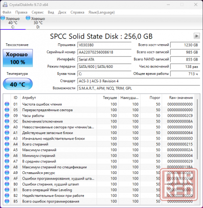Click the total host writes value 985 GB
This screenshot has width=203, height=208.
pos(185,52)
